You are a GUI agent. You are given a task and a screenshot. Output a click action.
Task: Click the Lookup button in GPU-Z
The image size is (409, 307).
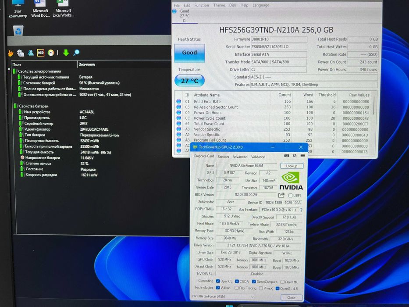[x=292, y=166]
